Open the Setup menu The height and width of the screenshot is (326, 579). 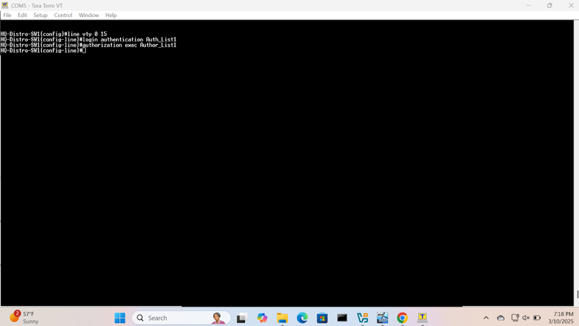(40, 15)
